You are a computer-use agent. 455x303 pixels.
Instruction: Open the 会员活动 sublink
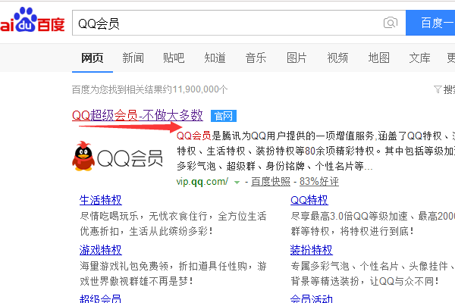pyautogui.click(x=311, y=298)
